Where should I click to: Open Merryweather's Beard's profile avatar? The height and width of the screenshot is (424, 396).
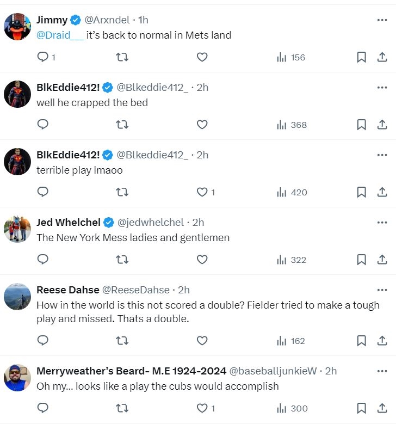pos(17,378)
